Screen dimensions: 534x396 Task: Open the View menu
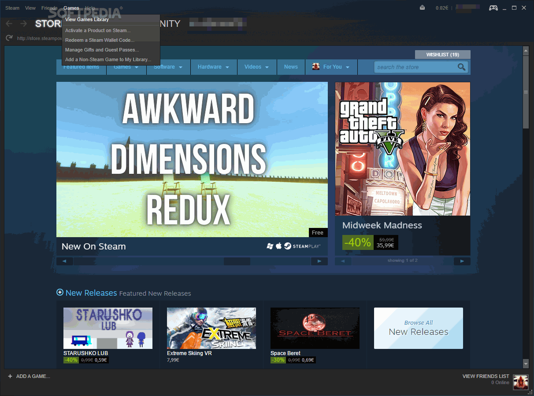point(30,8)
